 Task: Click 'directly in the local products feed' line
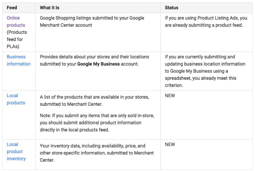tap(75, 130)
